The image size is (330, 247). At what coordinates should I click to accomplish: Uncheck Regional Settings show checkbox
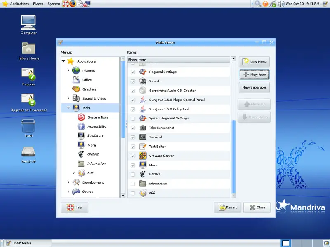pos(133,72)
